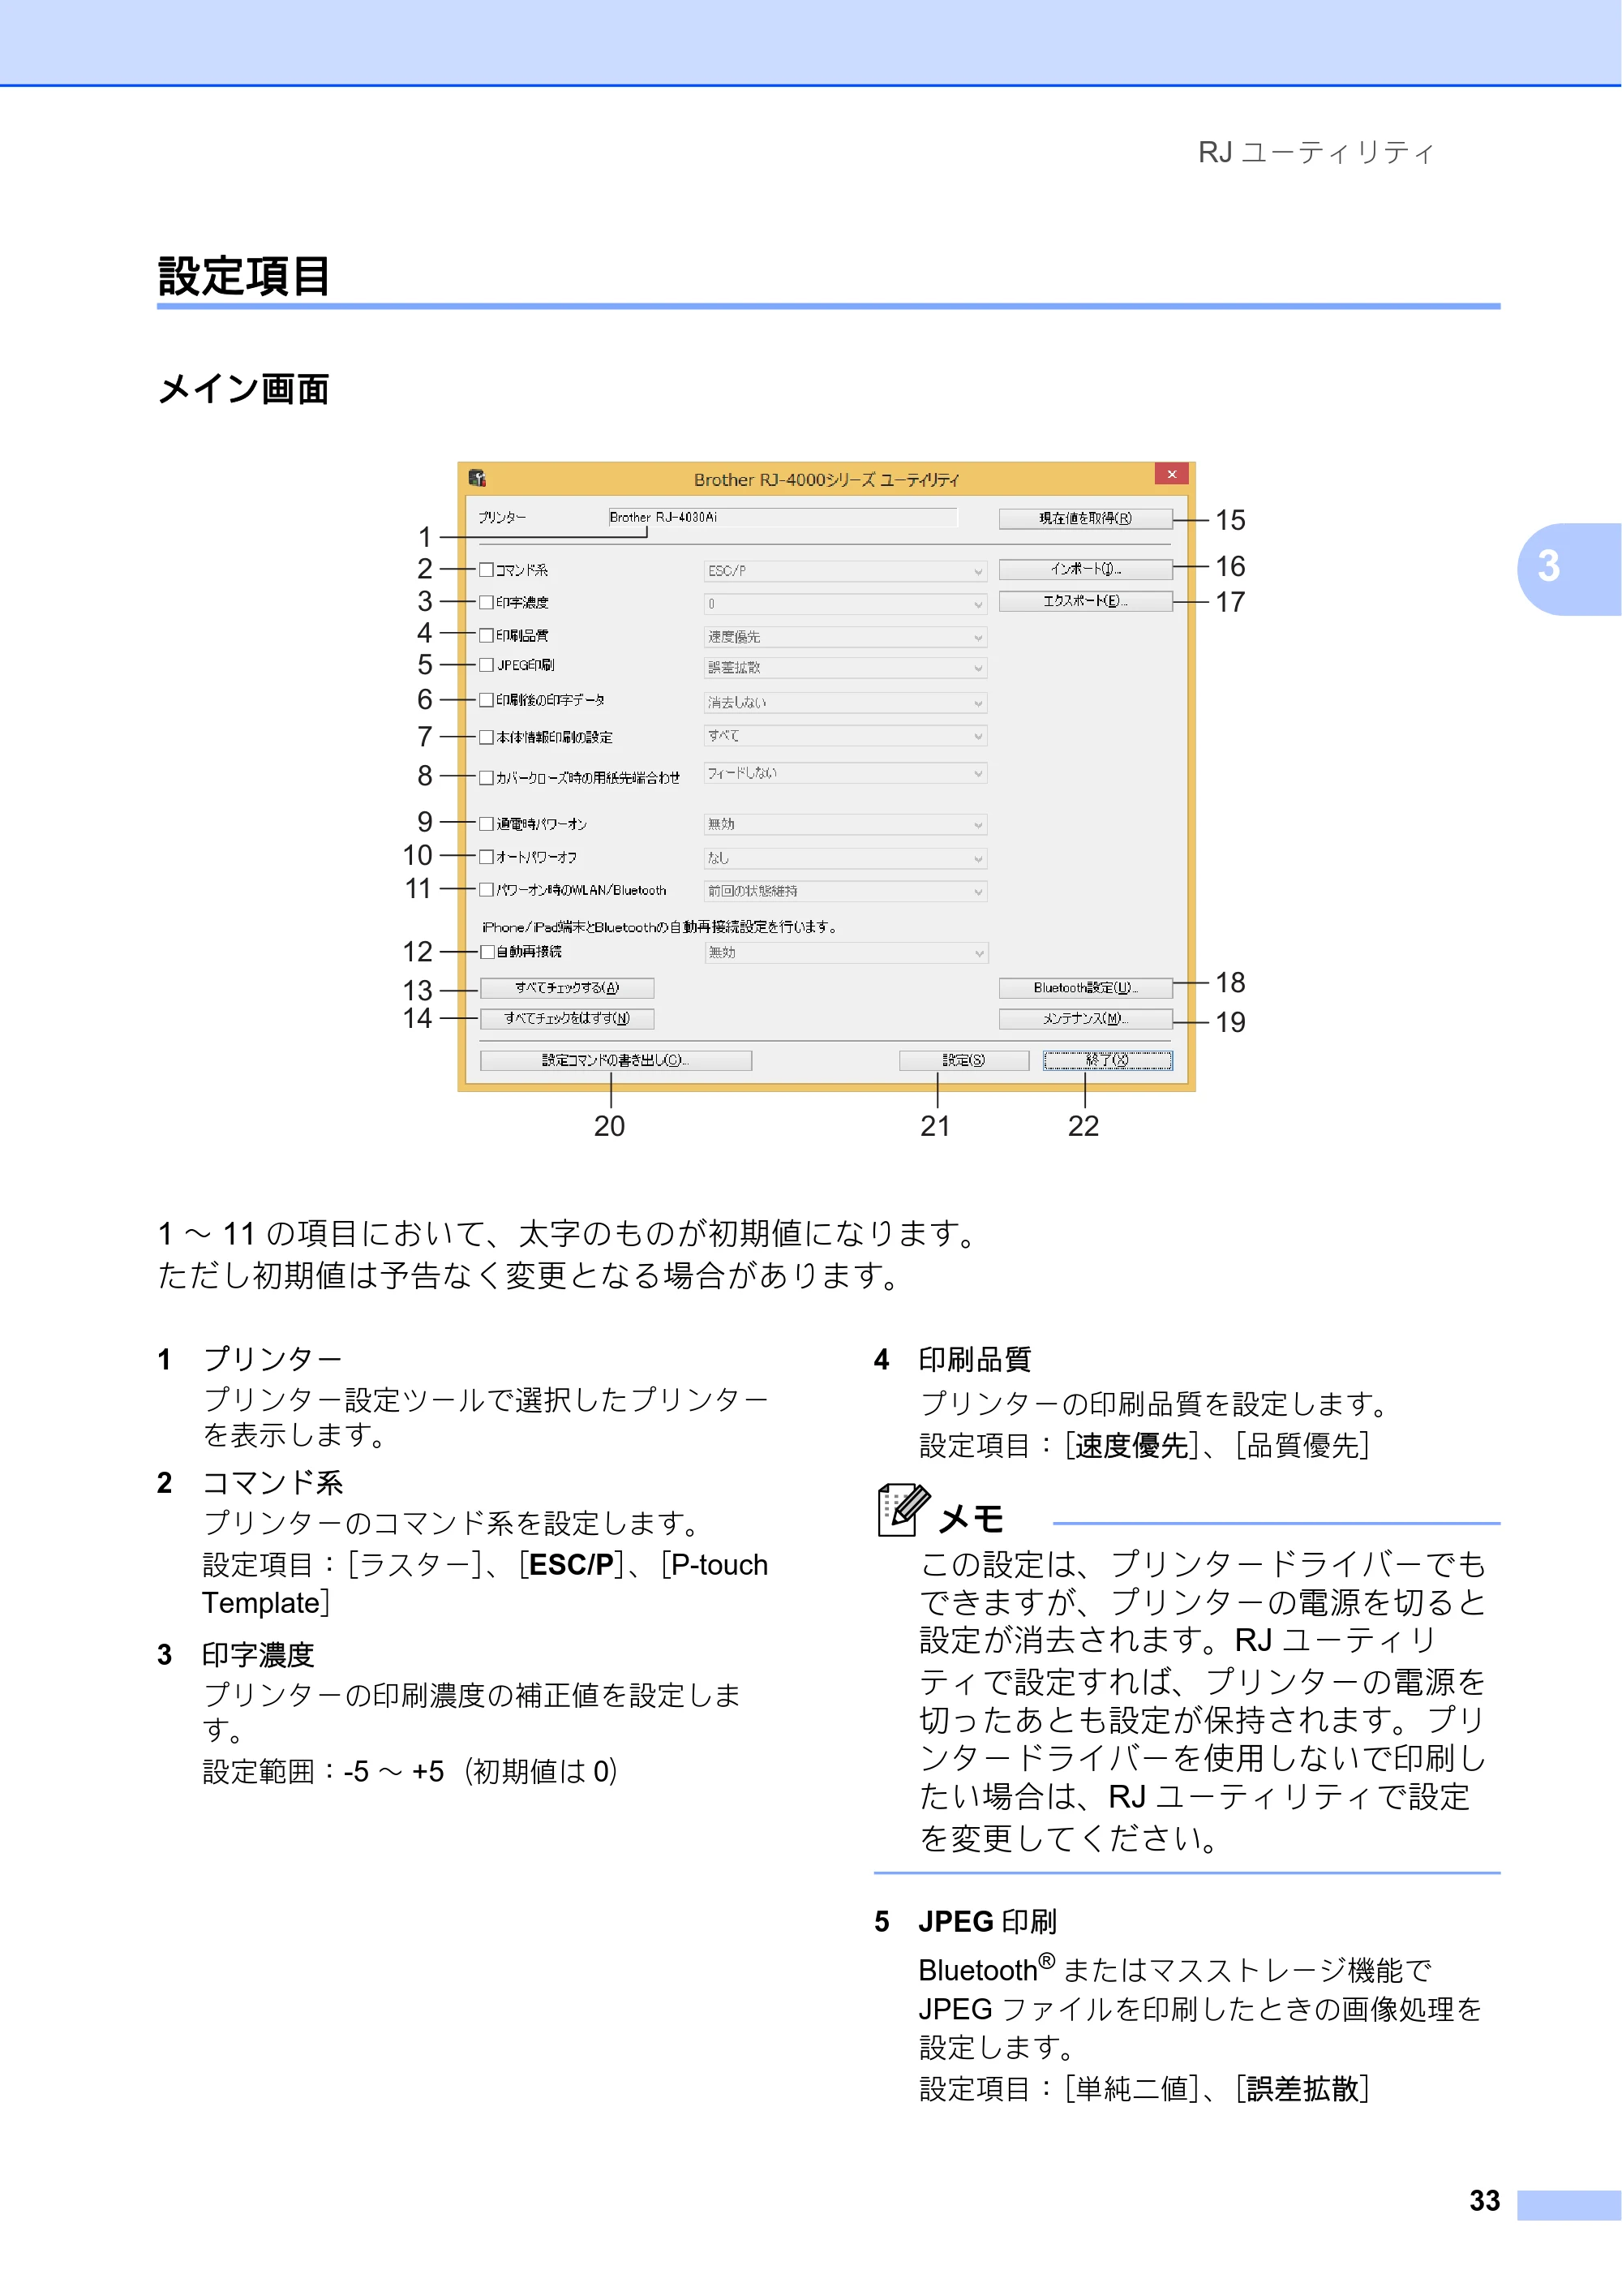Screen dimensions: 1622x2296
Task: Enable 印刷後の印字データ checkbox
Action: pyautogui.click(x=487, y=700)
